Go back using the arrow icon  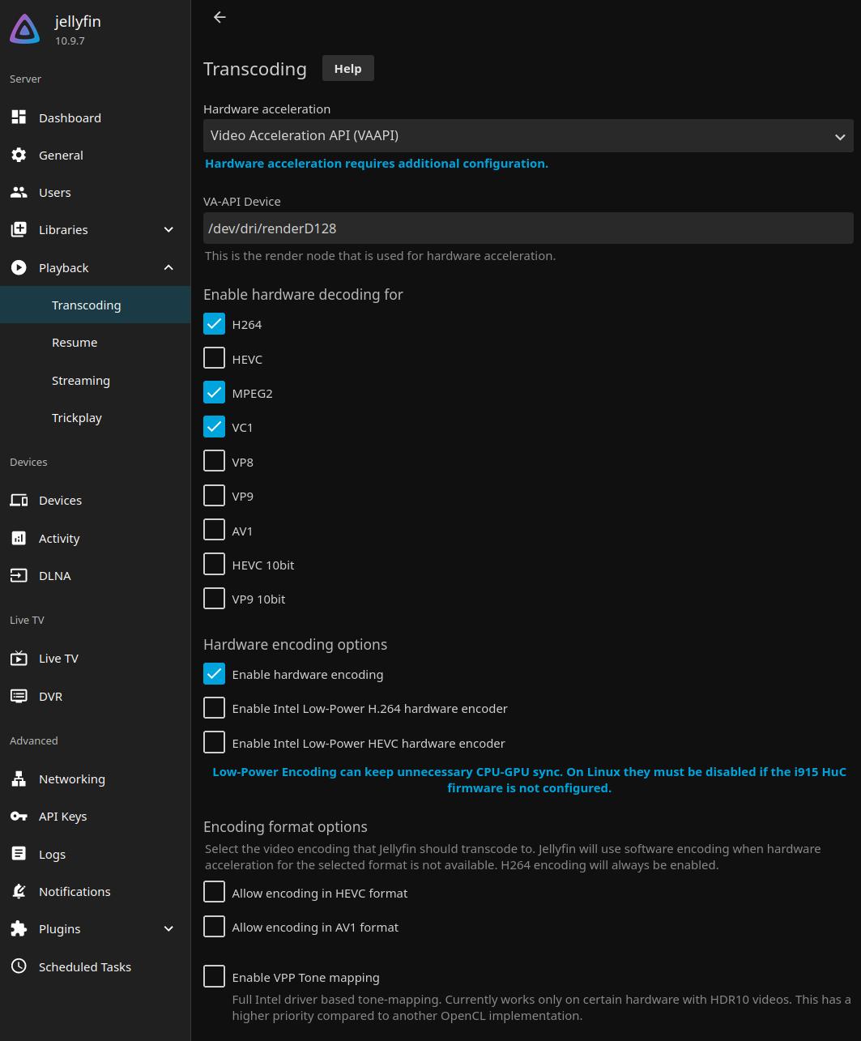(220, 17)
